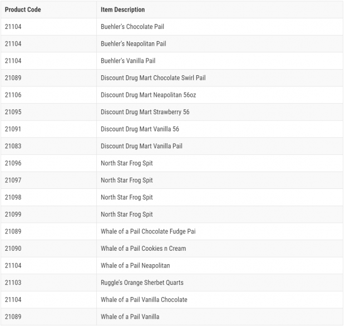Screen dimensions: 345x326
Task: Click the Buehler's Chocolate Pail row
Action: 172,27
